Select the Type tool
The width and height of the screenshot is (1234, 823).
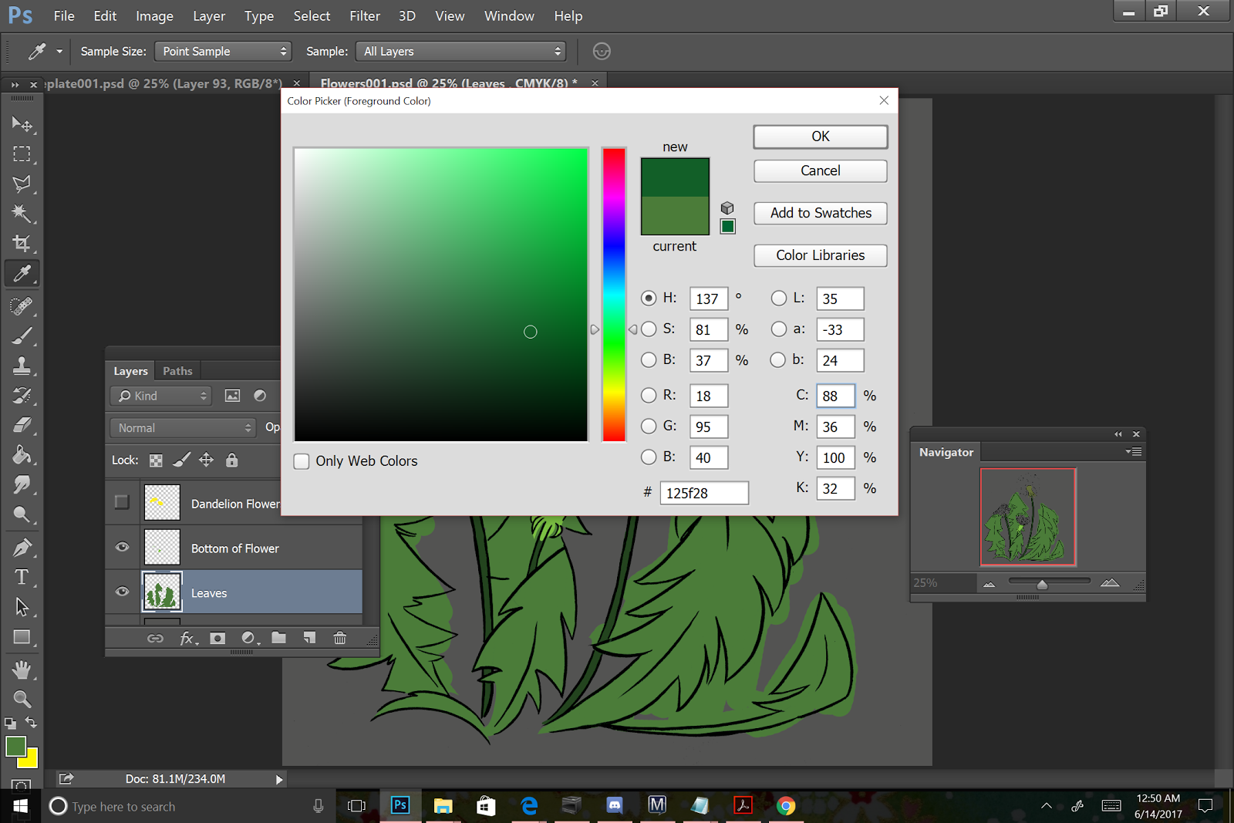pos(22,577)
